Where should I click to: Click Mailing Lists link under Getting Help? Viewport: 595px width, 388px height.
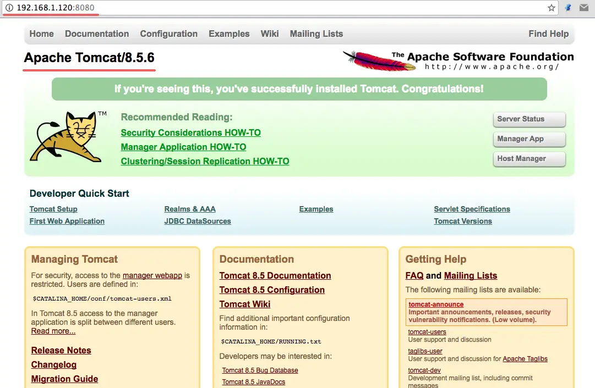coord(471,276)
